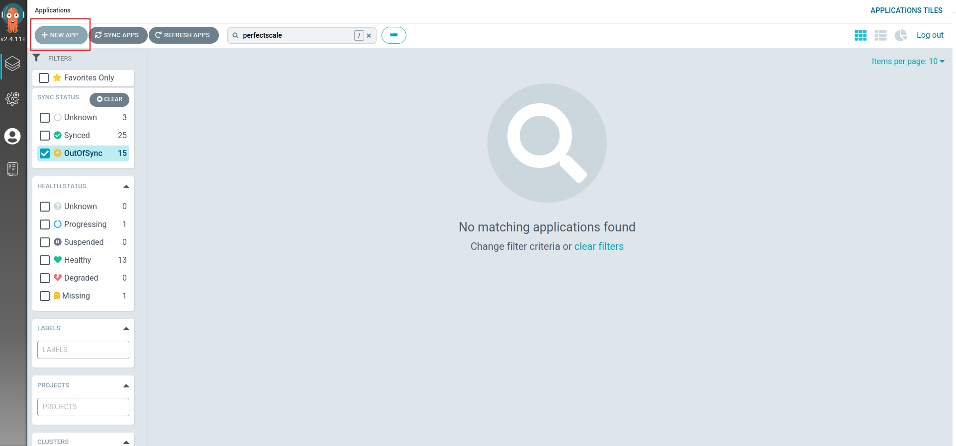
Task: Open Documentation icon in sidebar
Action: point(12,169)
